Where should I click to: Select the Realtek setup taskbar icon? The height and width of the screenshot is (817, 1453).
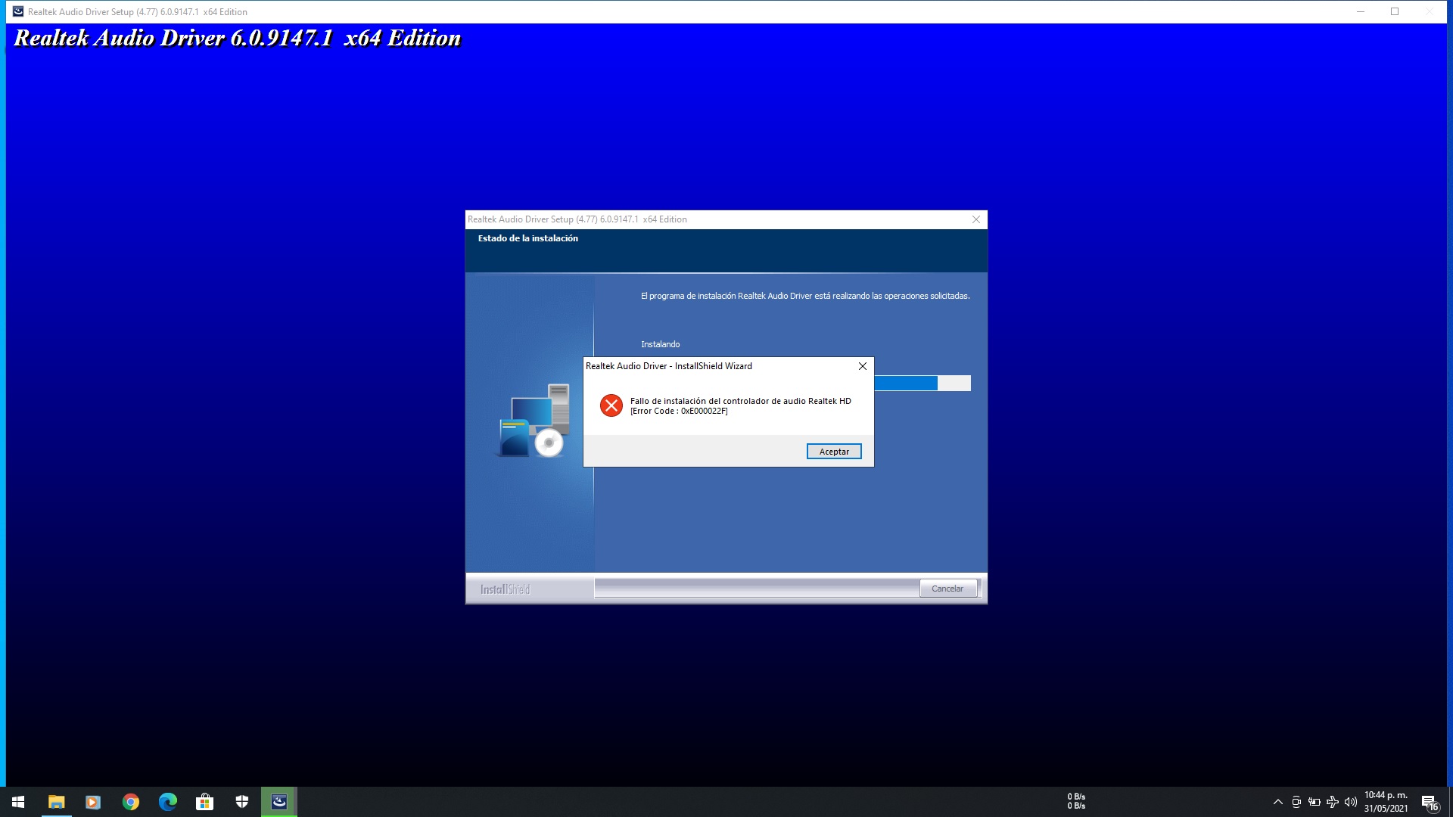coord(279,802)
